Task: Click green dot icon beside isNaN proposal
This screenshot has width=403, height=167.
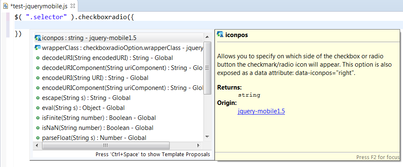Action: [x=37, y=128]
